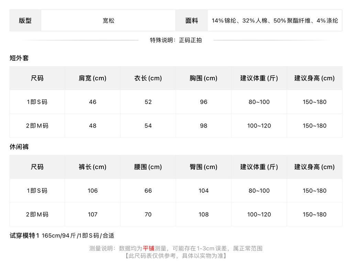Select waist value 70

148,214
